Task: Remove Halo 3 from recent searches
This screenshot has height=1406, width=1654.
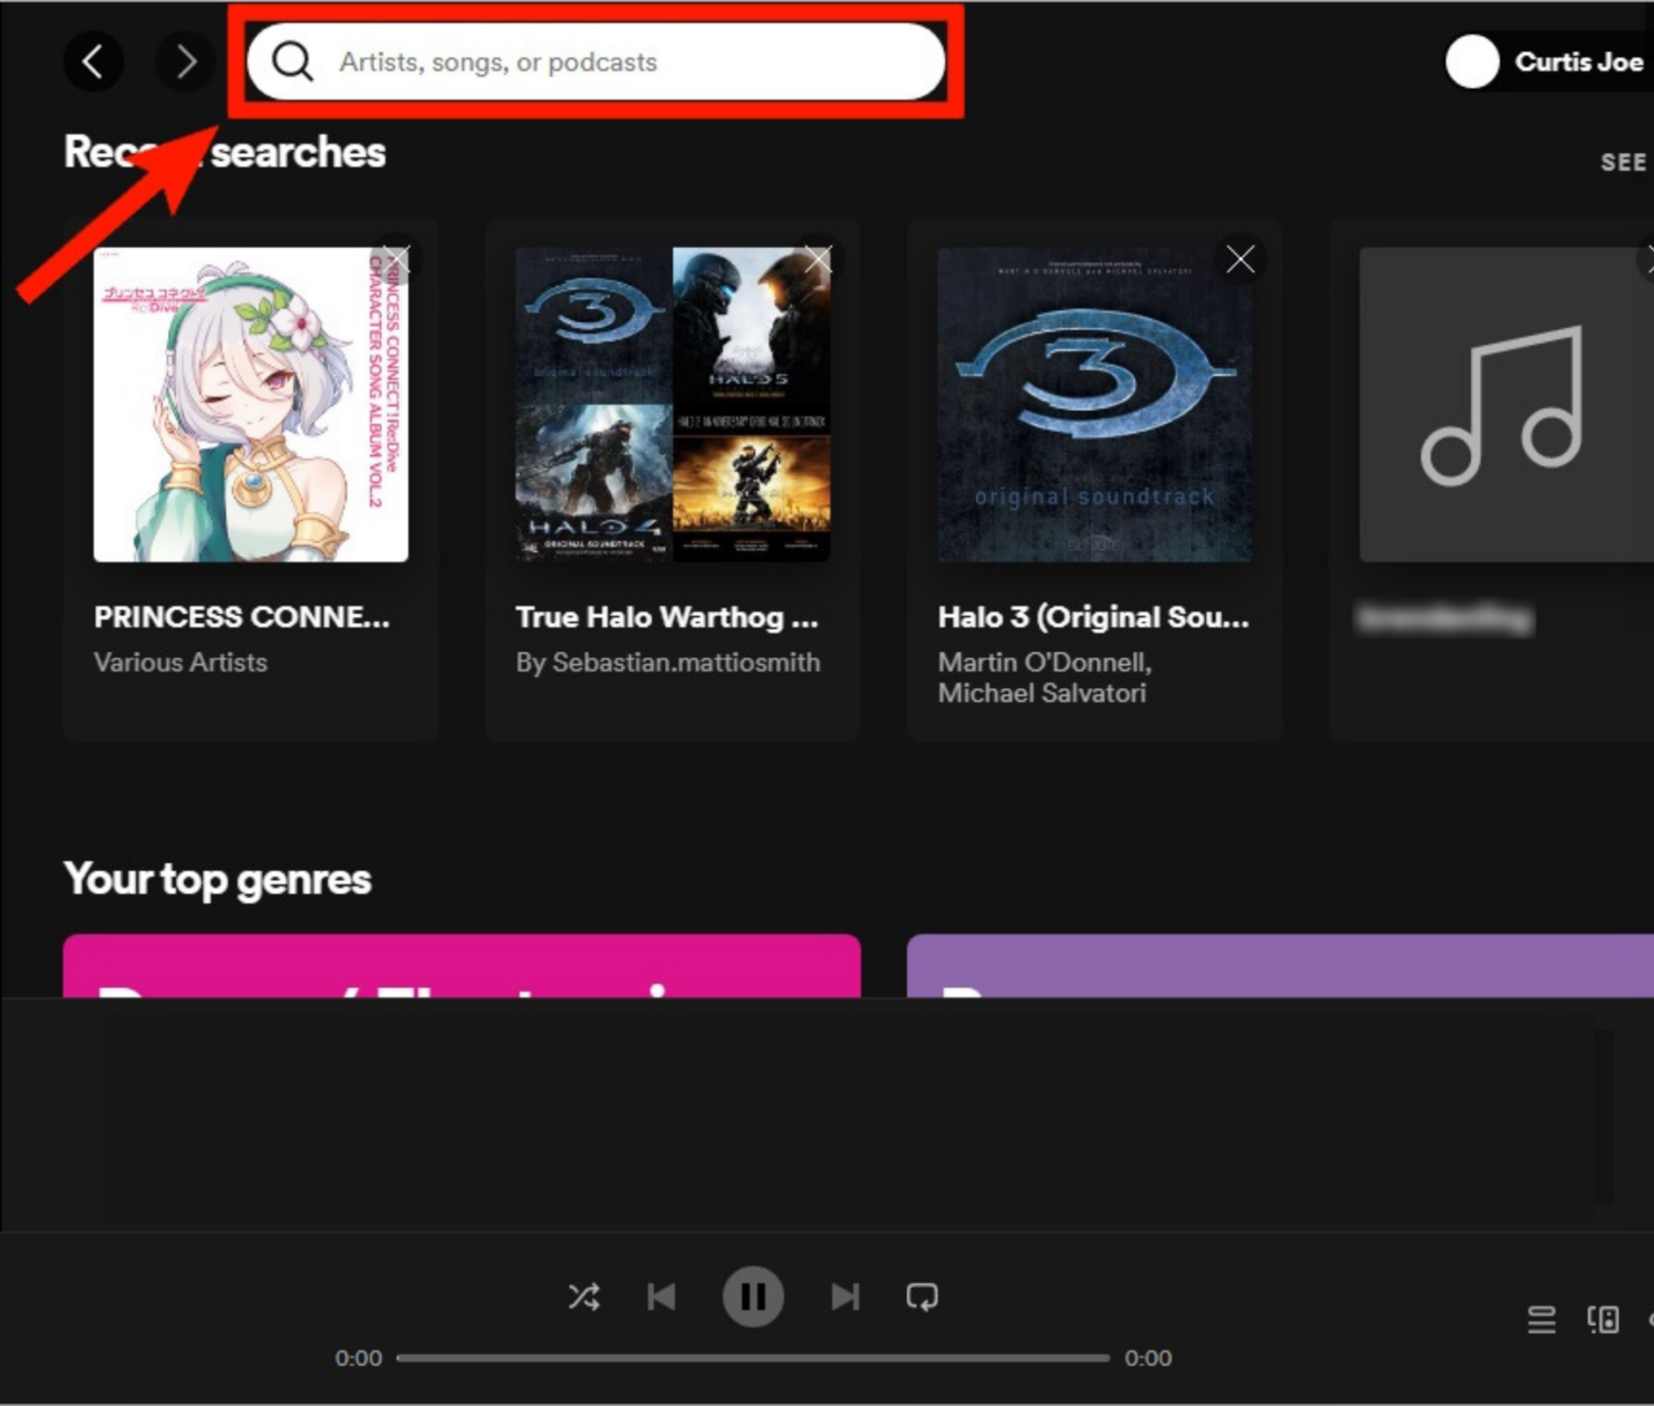Action: 1240,260
